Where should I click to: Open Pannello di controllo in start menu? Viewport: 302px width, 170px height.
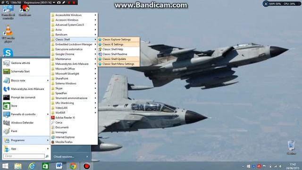(x=26, y=114)
